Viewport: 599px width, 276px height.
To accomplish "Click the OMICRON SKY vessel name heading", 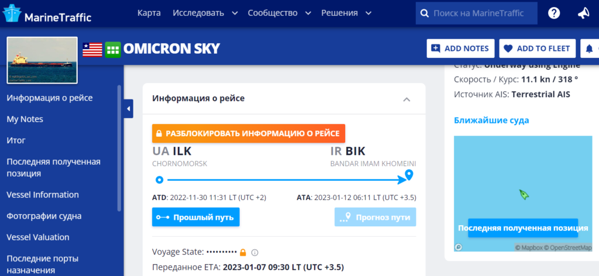I will 171,49.
